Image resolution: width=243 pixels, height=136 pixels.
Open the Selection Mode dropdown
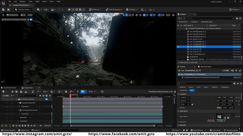[23, 9]
